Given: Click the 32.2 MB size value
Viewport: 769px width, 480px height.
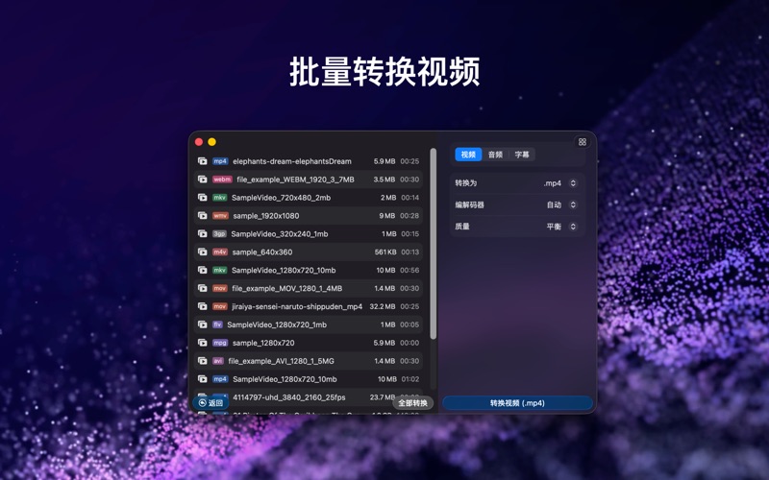Looking at the screenshot, I should (x=382, y=306).
